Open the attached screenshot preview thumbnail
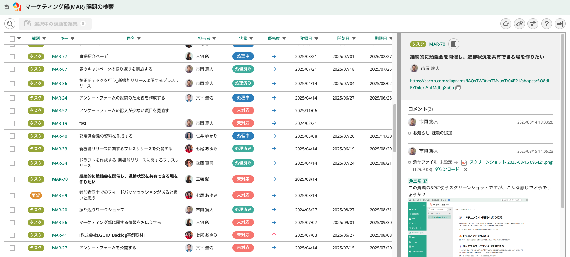 tap(468, 227)
